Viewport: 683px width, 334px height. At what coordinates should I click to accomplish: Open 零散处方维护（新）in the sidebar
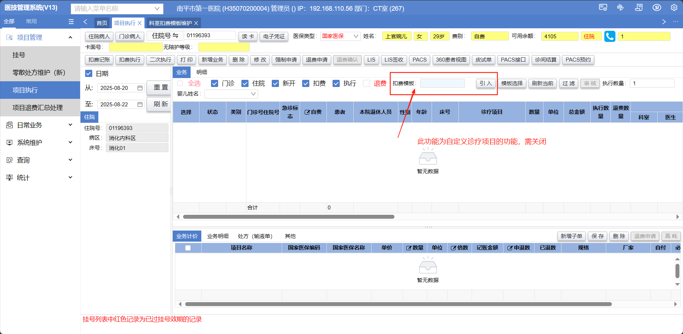40,72
